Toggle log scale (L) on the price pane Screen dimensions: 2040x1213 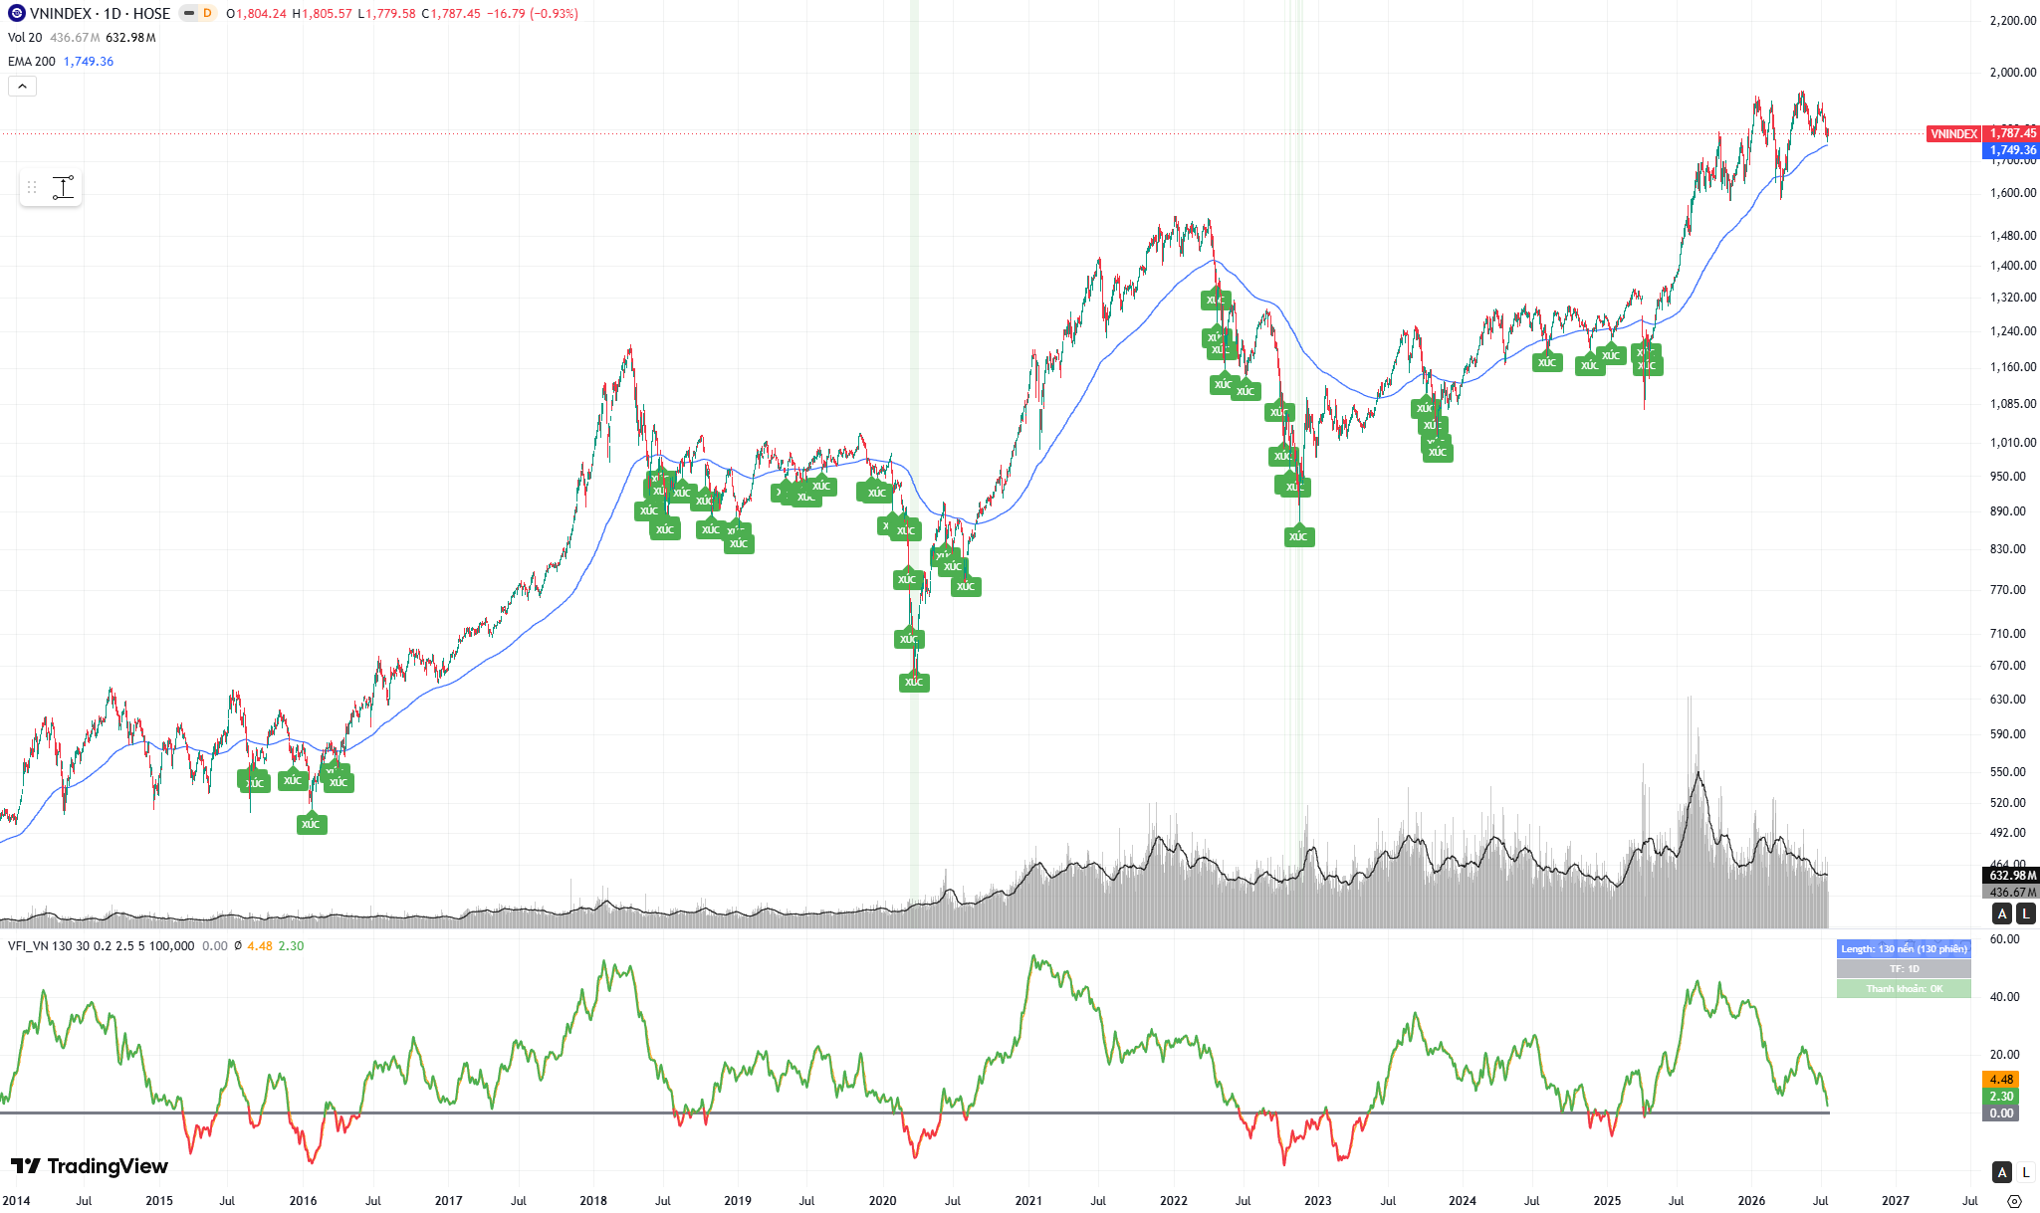[2025, 913]
